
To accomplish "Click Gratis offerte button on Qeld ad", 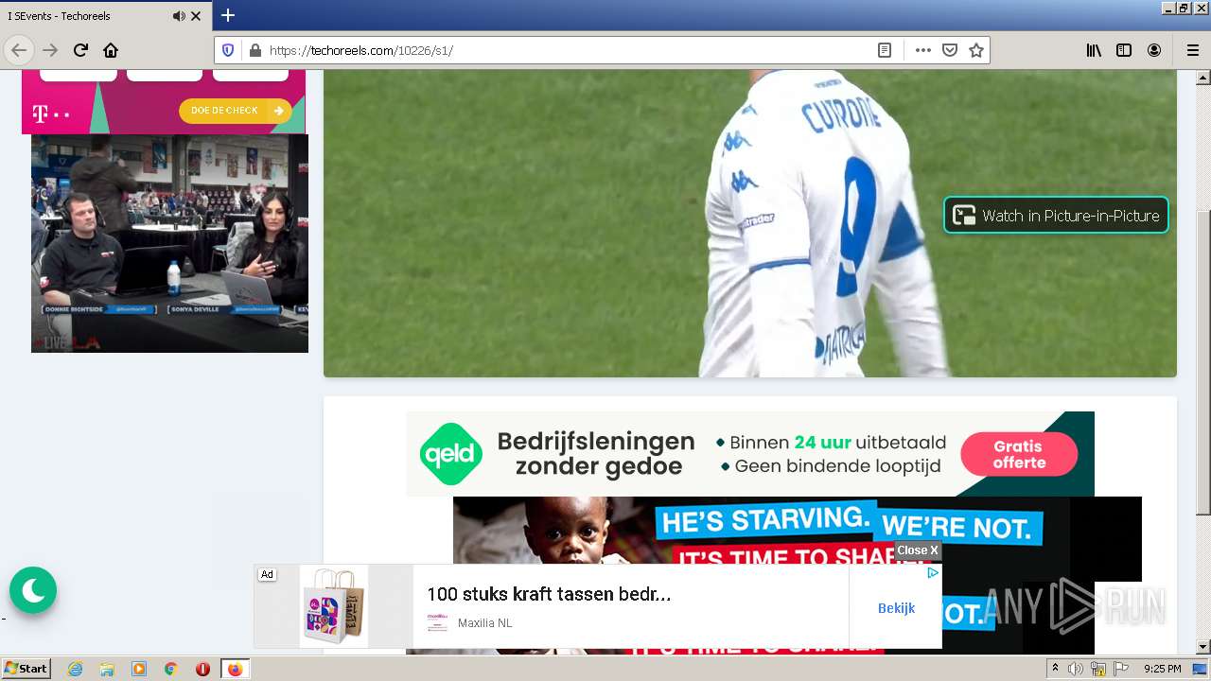I will [1019, 454].
